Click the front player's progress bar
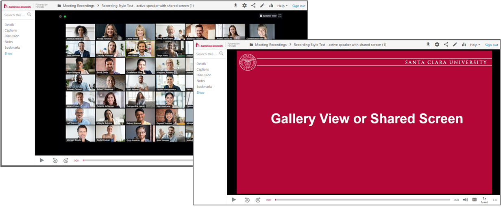Screen dimensions: 503x207 (362, 200)
